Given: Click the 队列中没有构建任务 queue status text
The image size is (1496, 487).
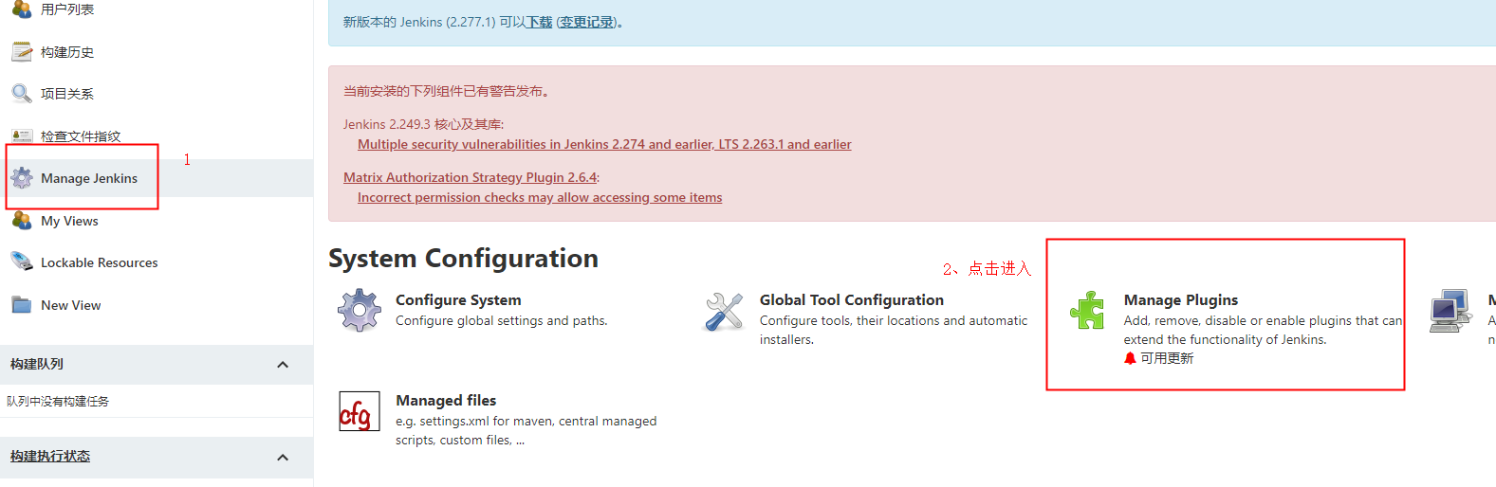Looking at the screenshot, I should point(58,402).
